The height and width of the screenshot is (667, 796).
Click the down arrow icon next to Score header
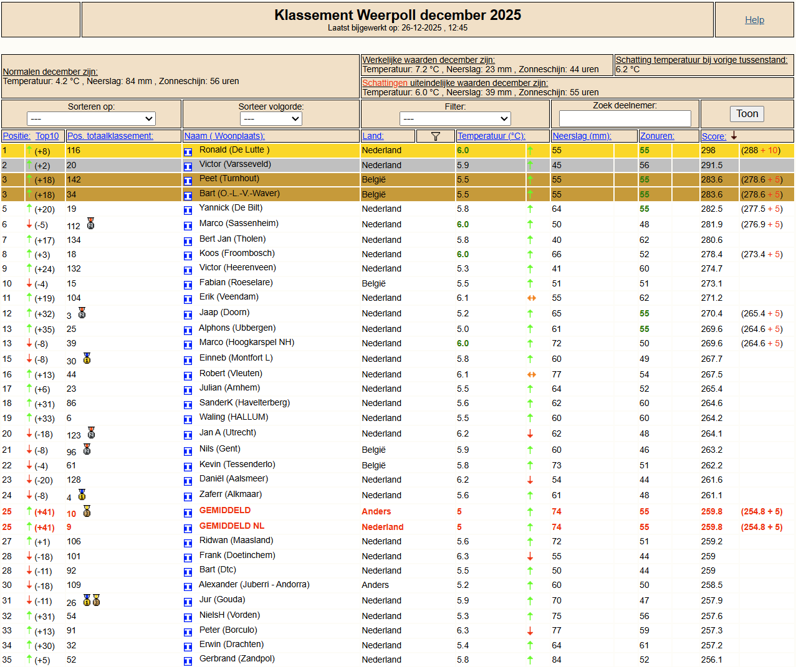tap(734, 136)
